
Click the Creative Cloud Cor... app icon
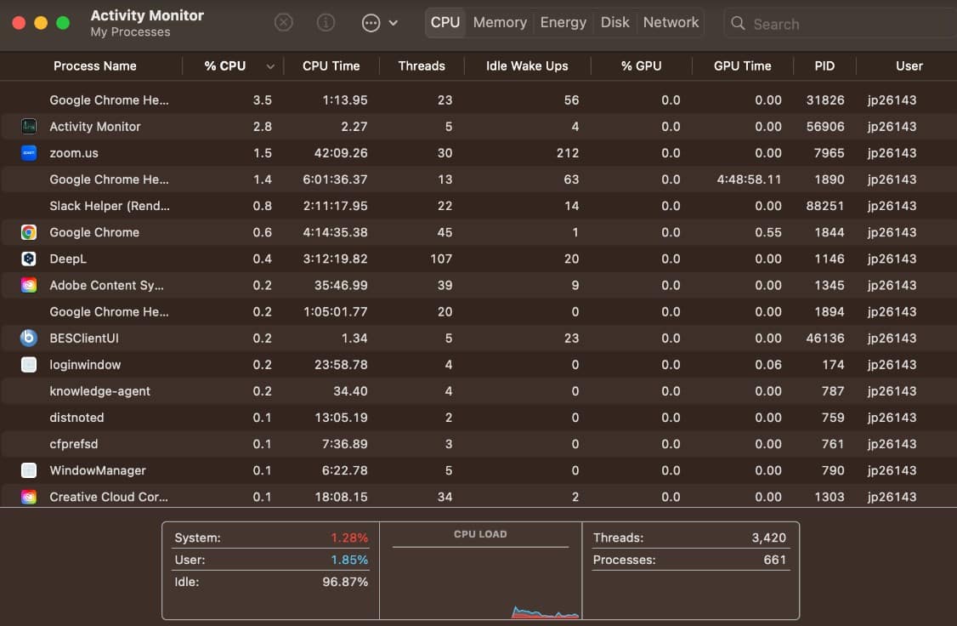[x=29, y=497]
